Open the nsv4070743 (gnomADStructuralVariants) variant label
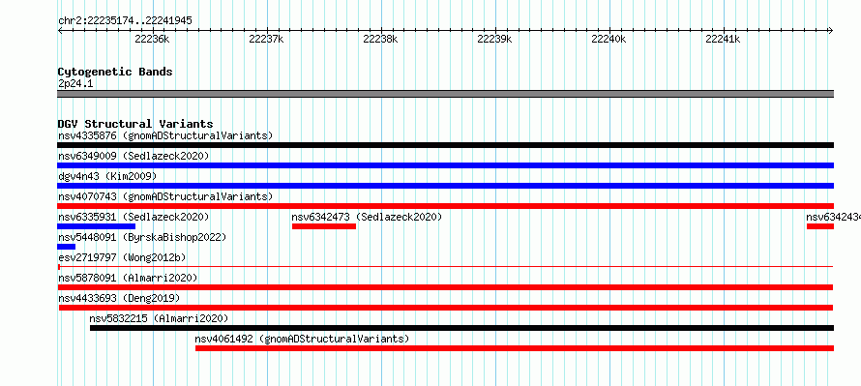Viewport: 861px width, 386px height. (x=165, y=196)
